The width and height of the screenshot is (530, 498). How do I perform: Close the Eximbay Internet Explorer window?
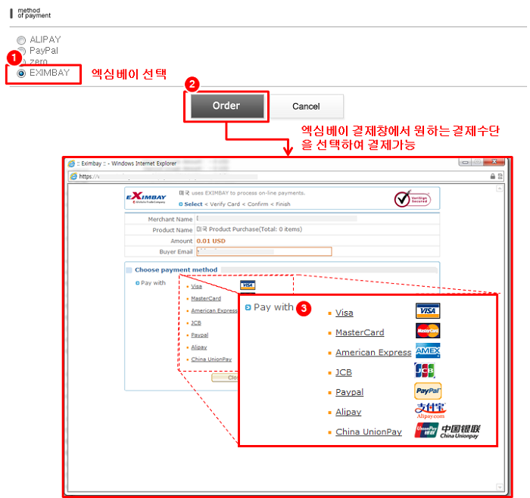(494, 162)
